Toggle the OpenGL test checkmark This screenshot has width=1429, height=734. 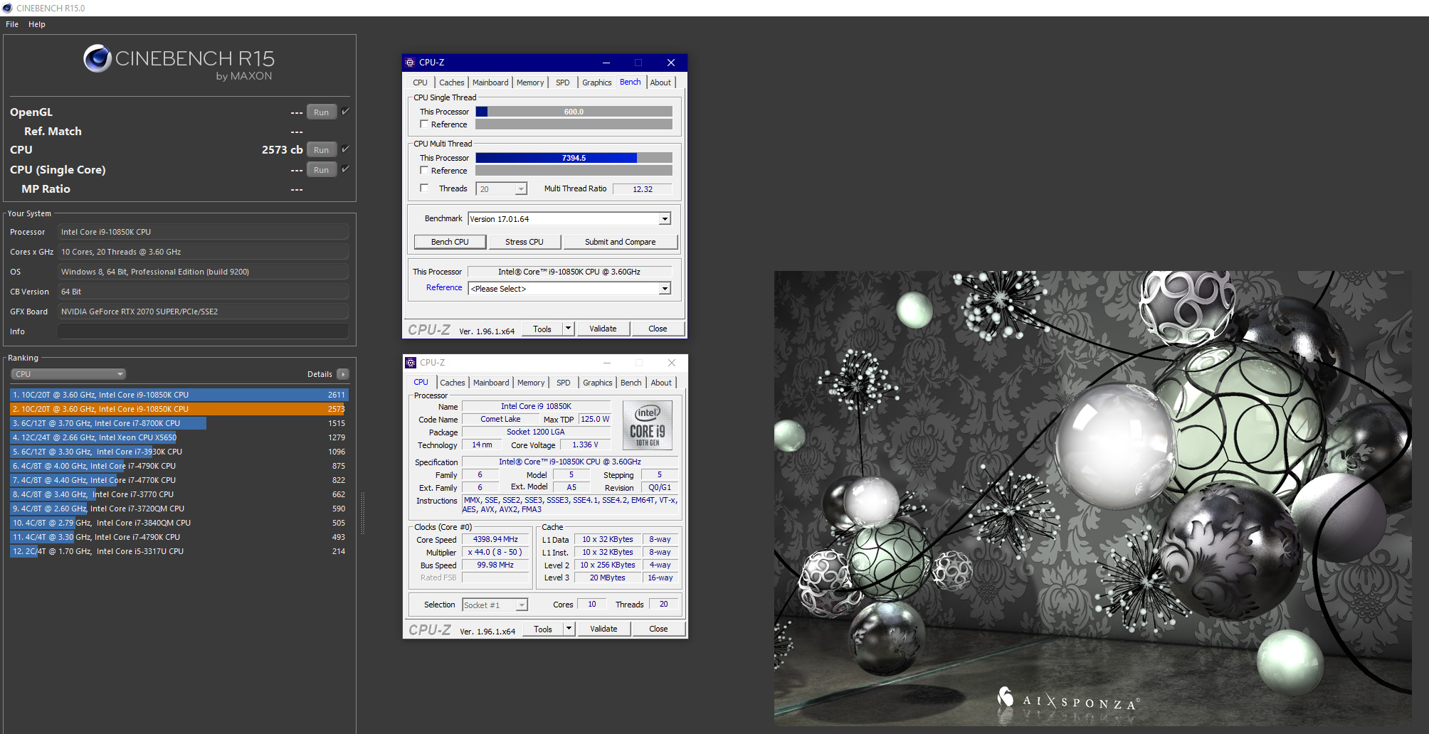point(345,112)
